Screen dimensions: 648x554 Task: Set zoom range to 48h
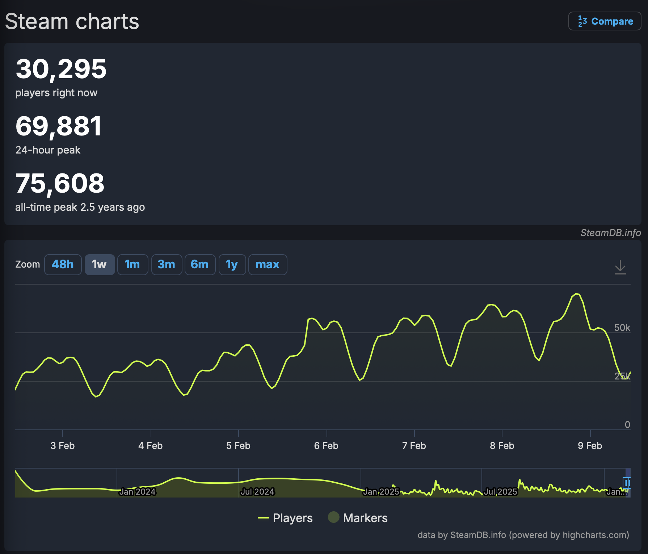pyautogui.click(x=63, y=265)
